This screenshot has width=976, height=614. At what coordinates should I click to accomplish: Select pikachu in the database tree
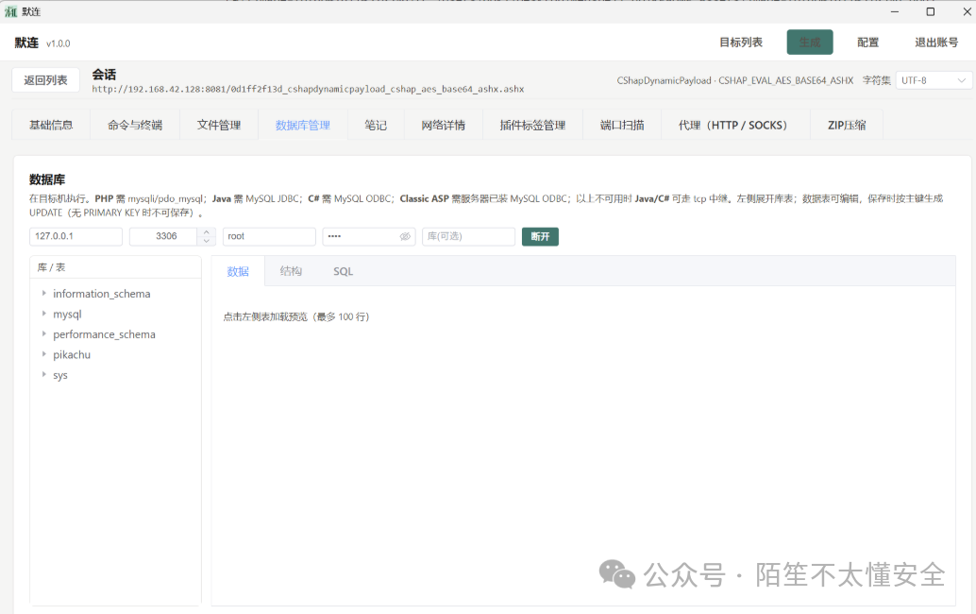[72, 354]
